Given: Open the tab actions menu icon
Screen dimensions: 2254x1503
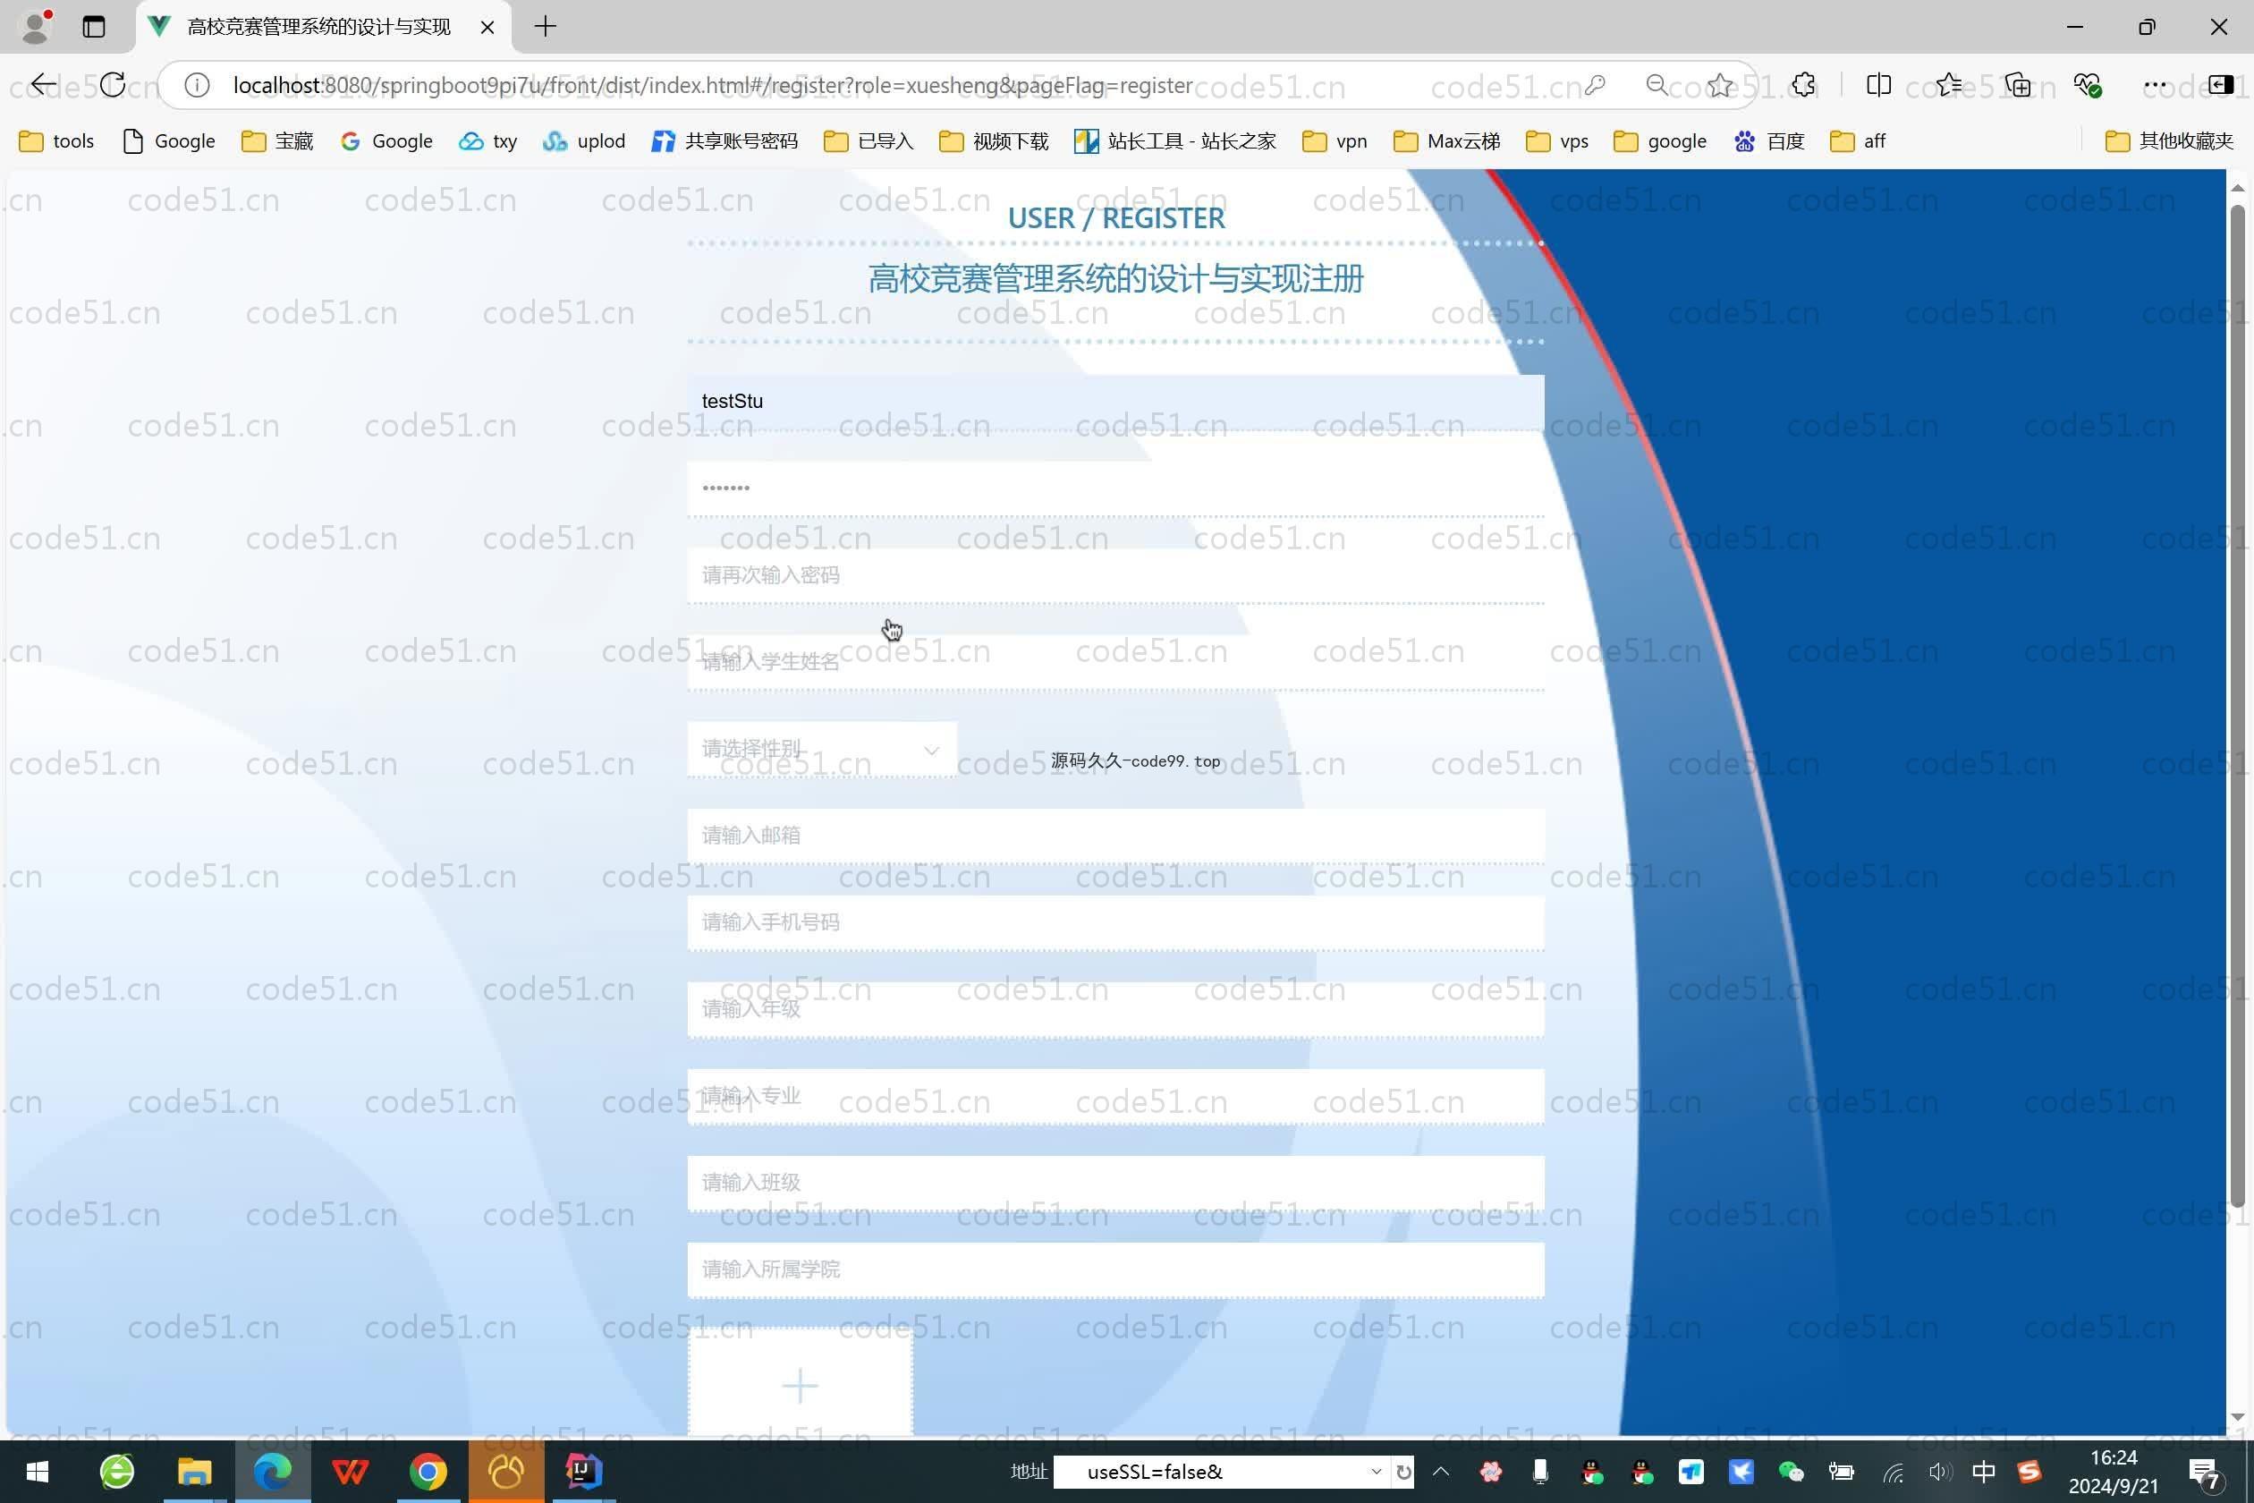Looking at the screenshot, I should tap(93, 27).
